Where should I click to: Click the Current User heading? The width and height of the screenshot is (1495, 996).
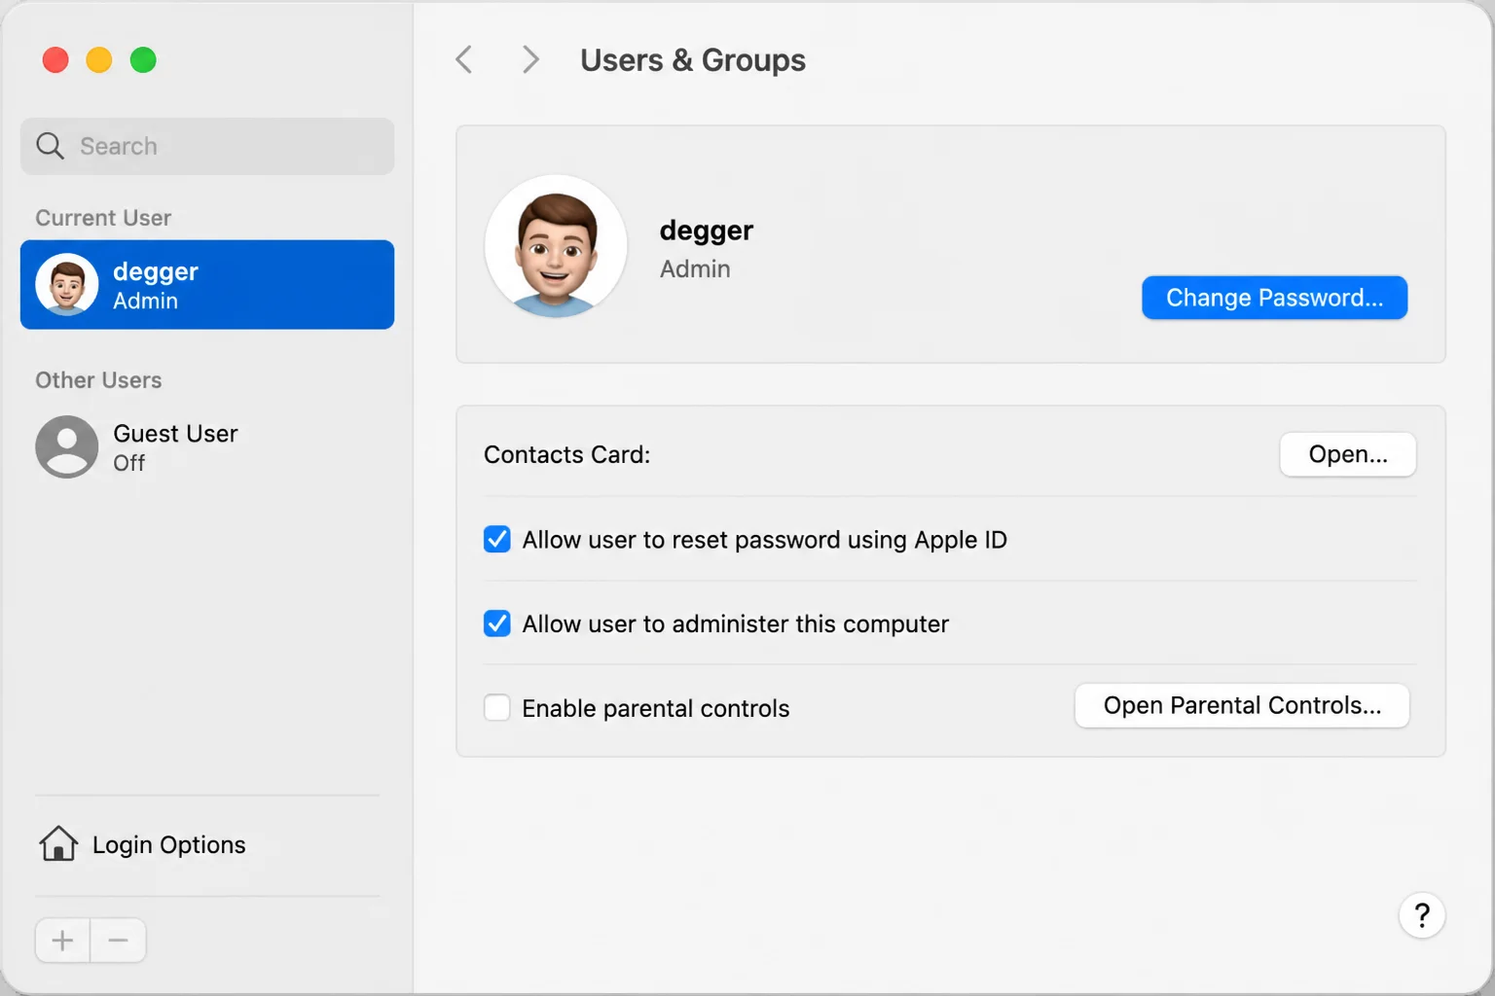[103, 218]
